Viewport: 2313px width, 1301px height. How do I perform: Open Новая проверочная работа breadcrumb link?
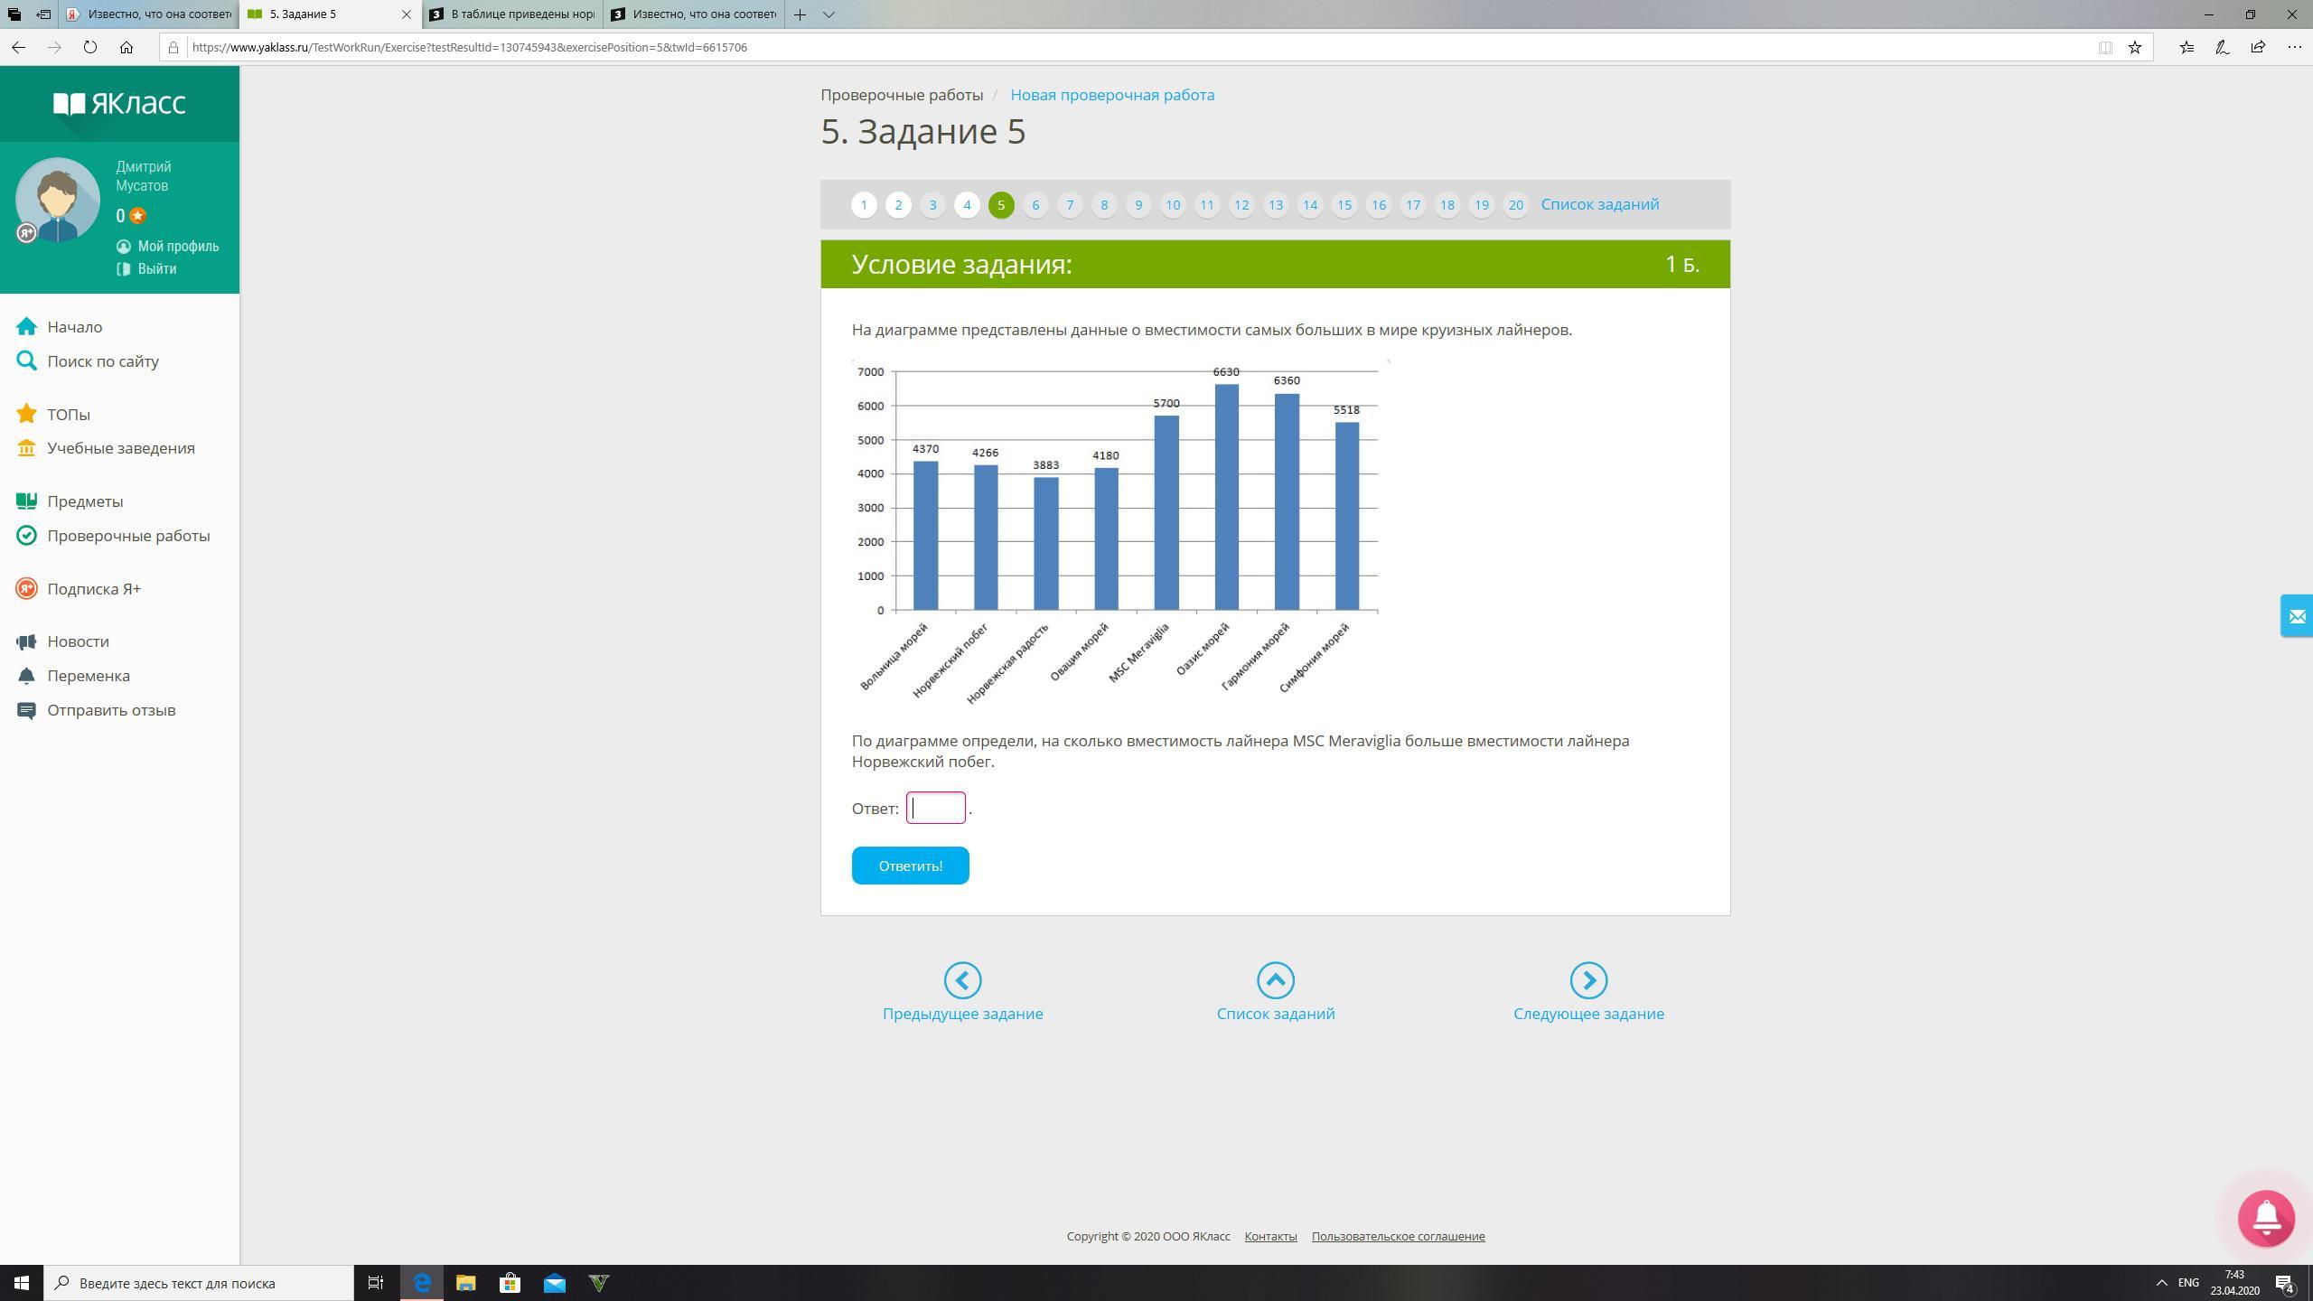click(x=1112, y=95)
